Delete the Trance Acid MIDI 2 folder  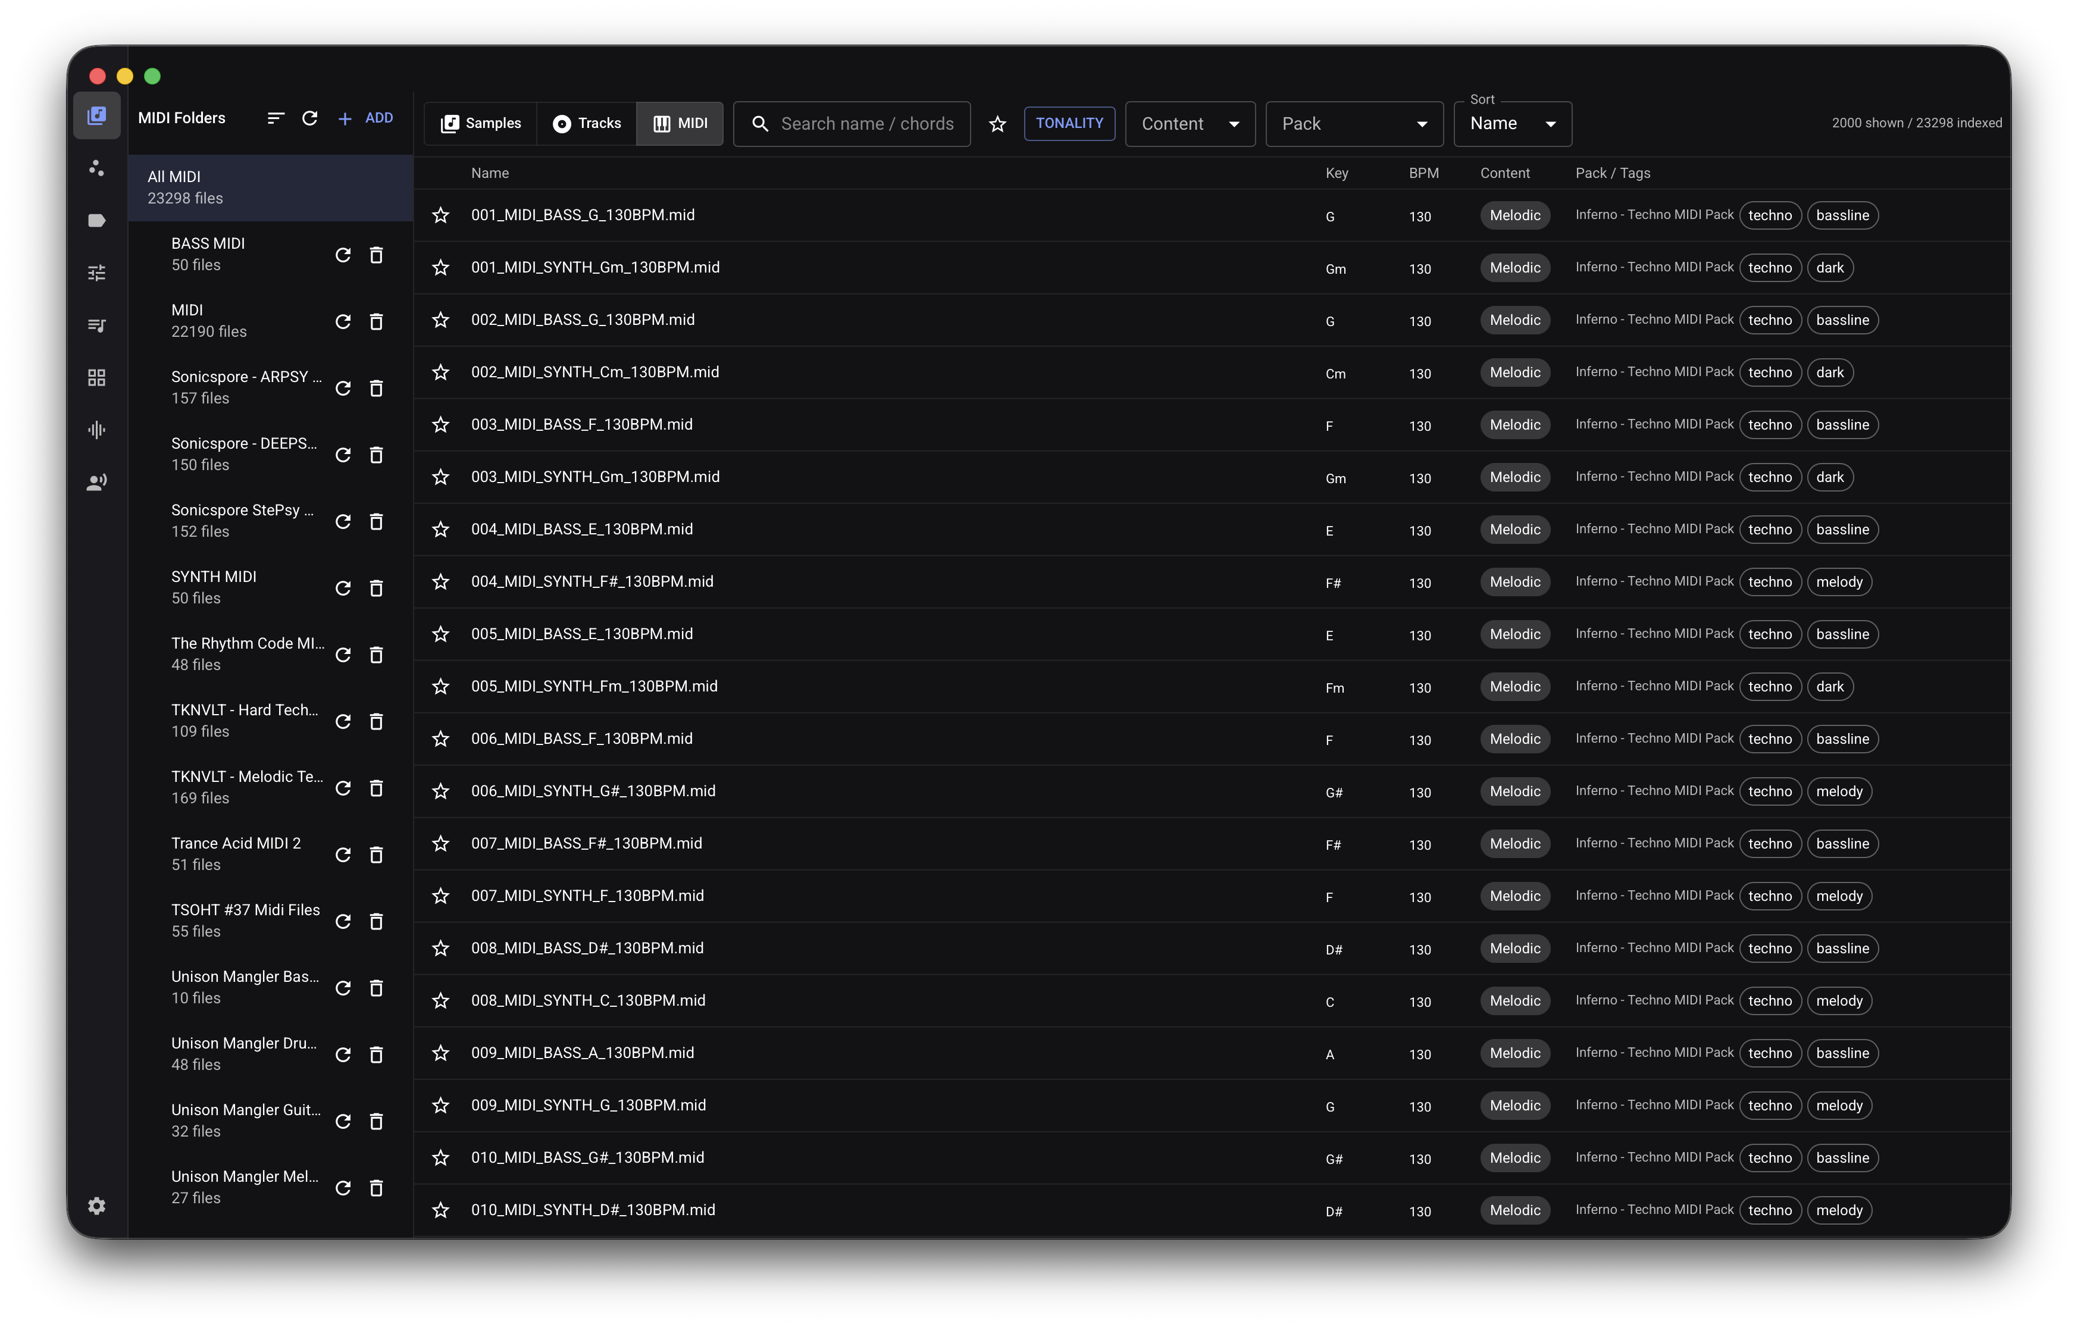click(x=376, y=854)
